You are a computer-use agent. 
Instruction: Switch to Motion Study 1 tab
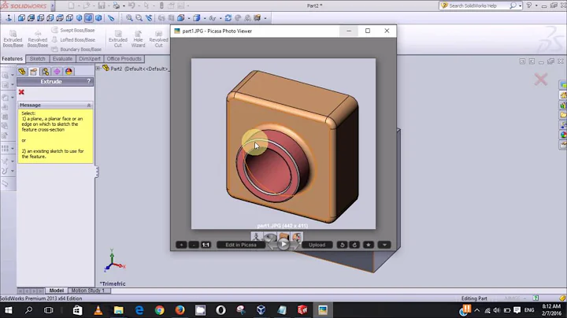pos(88,290)
